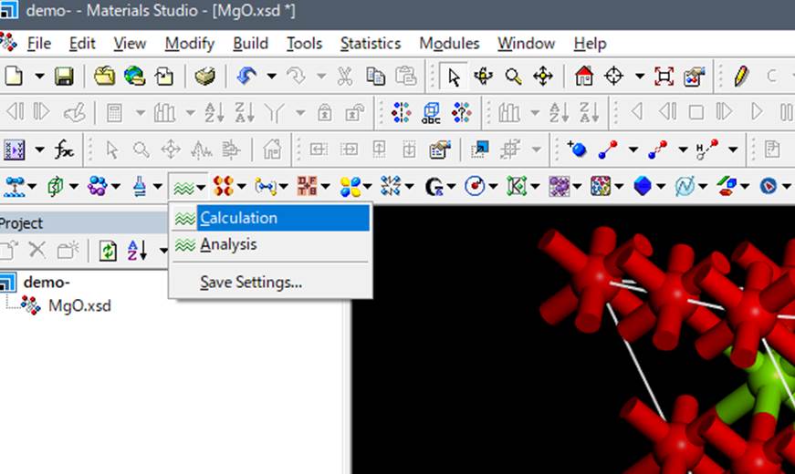
Task: Click the Open folder icon
Action: point(104,77)
